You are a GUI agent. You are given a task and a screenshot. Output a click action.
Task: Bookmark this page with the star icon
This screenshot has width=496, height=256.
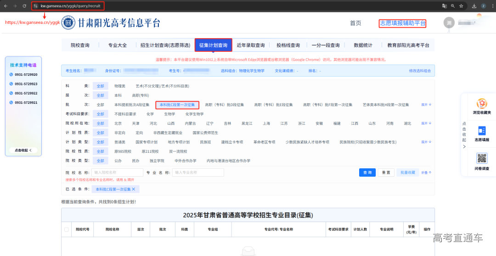pos(461,6)
